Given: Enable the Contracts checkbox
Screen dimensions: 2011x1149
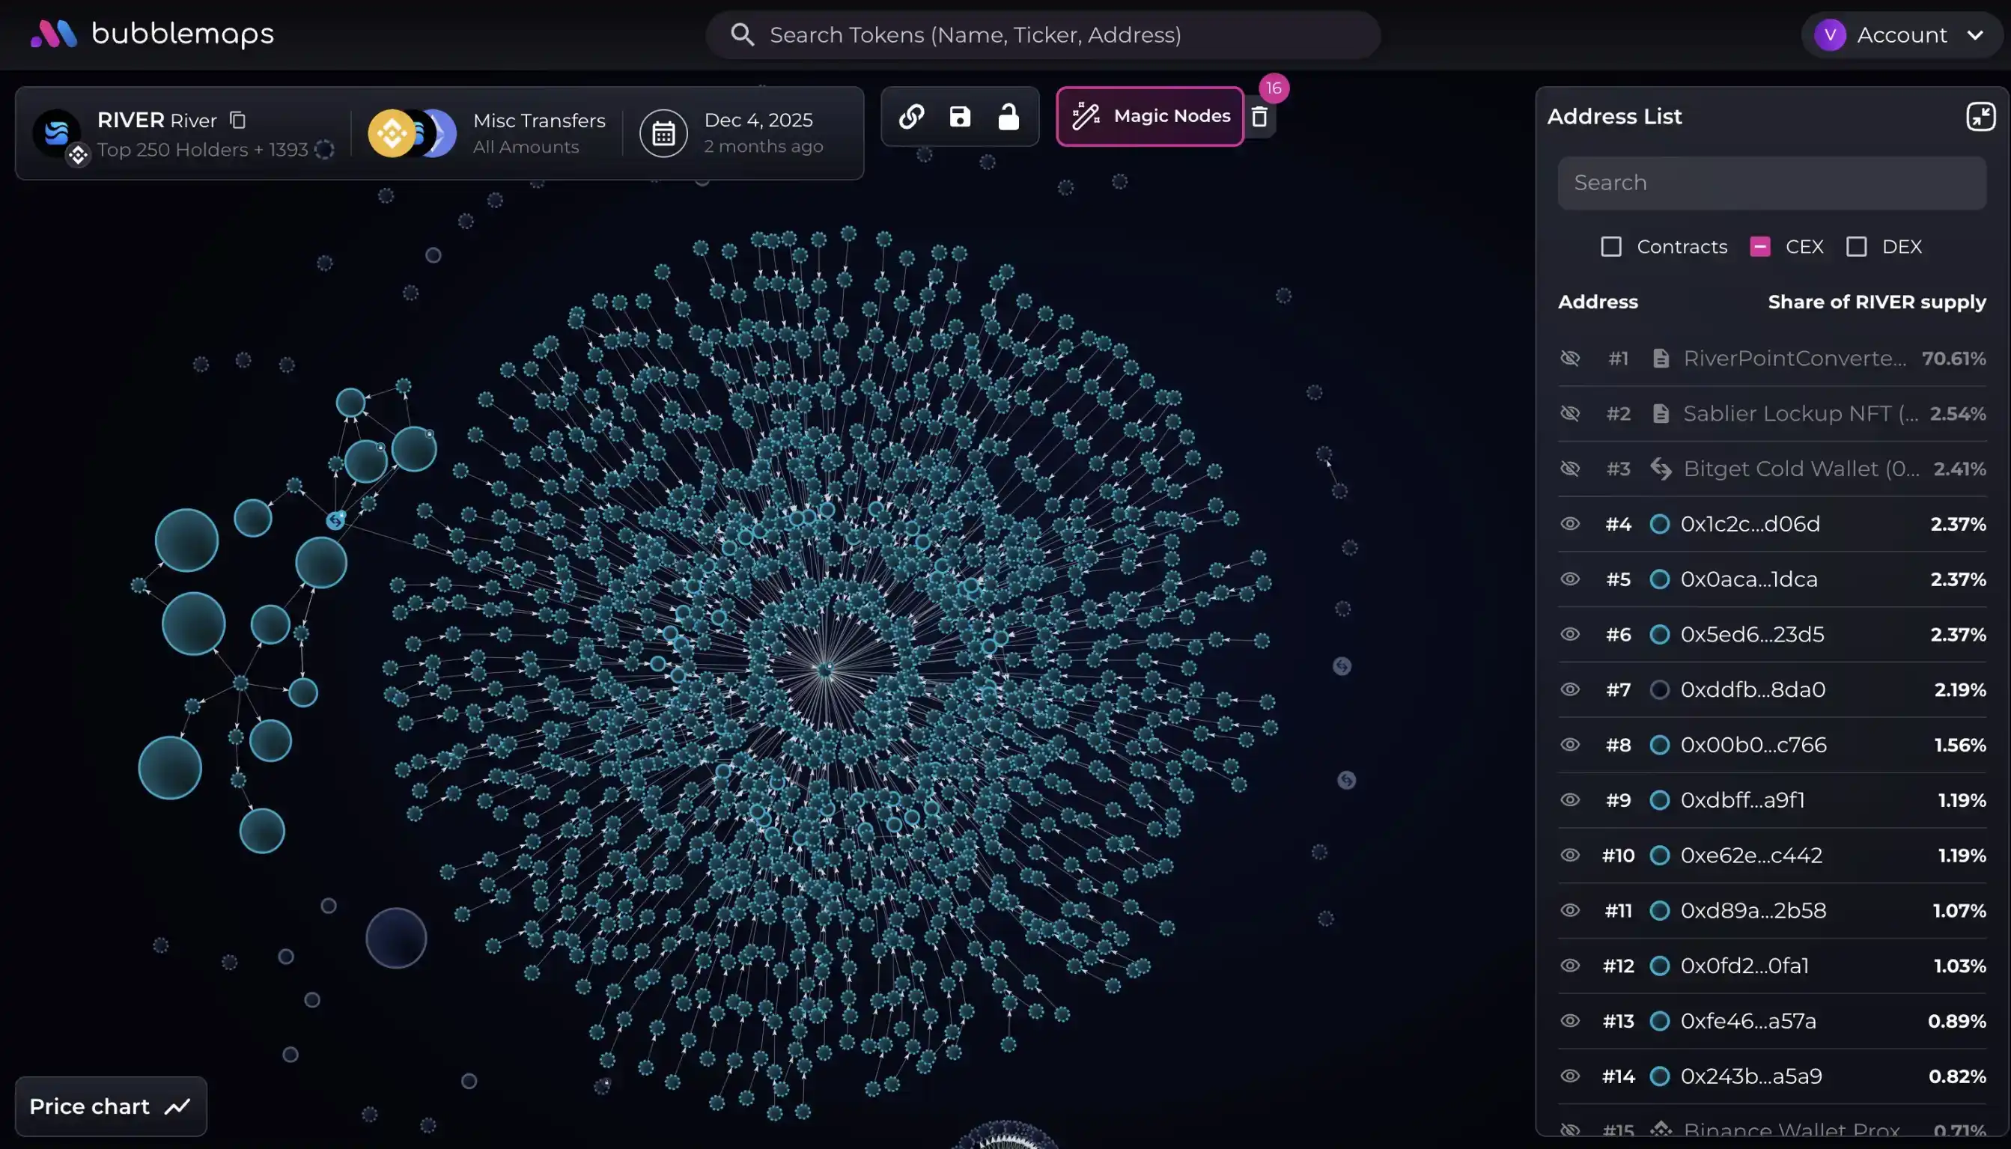Looking at the screenshot, I should click(1611, 247).
